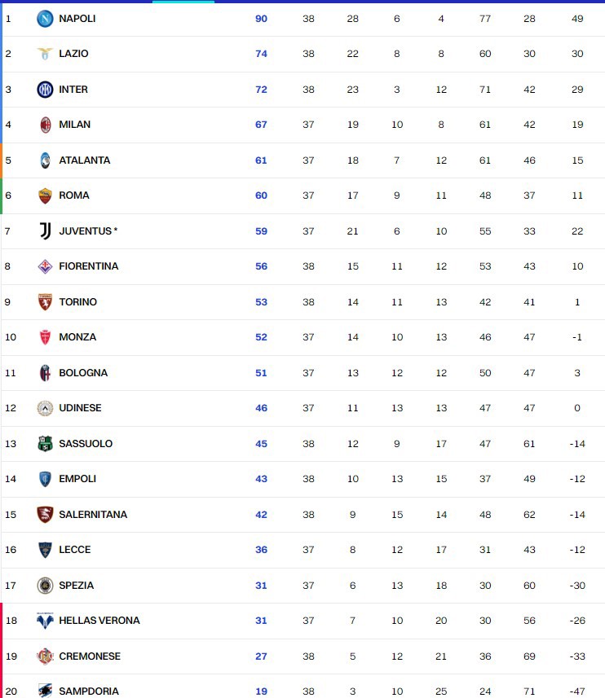Click the Sampdoria club badge
605x698 pixels.
pos(45,691)
